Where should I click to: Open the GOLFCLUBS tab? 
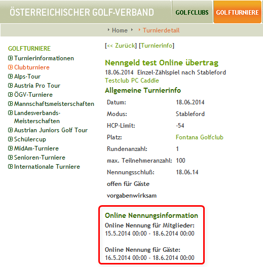pyautogui.click(x=192, y=12)
